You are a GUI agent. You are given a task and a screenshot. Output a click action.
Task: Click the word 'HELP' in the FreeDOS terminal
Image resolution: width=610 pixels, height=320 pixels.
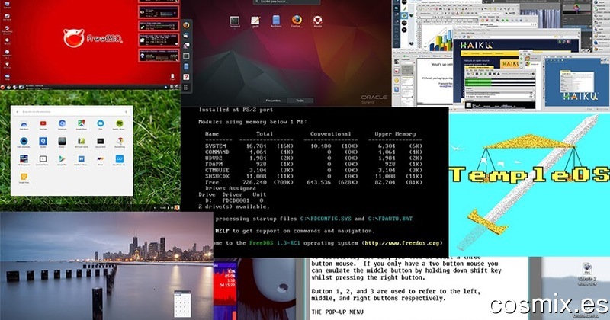(222, 231)
